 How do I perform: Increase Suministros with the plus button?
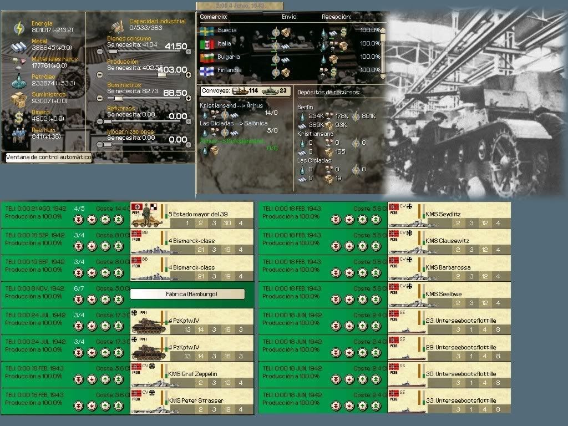click(x=189, y=98)
